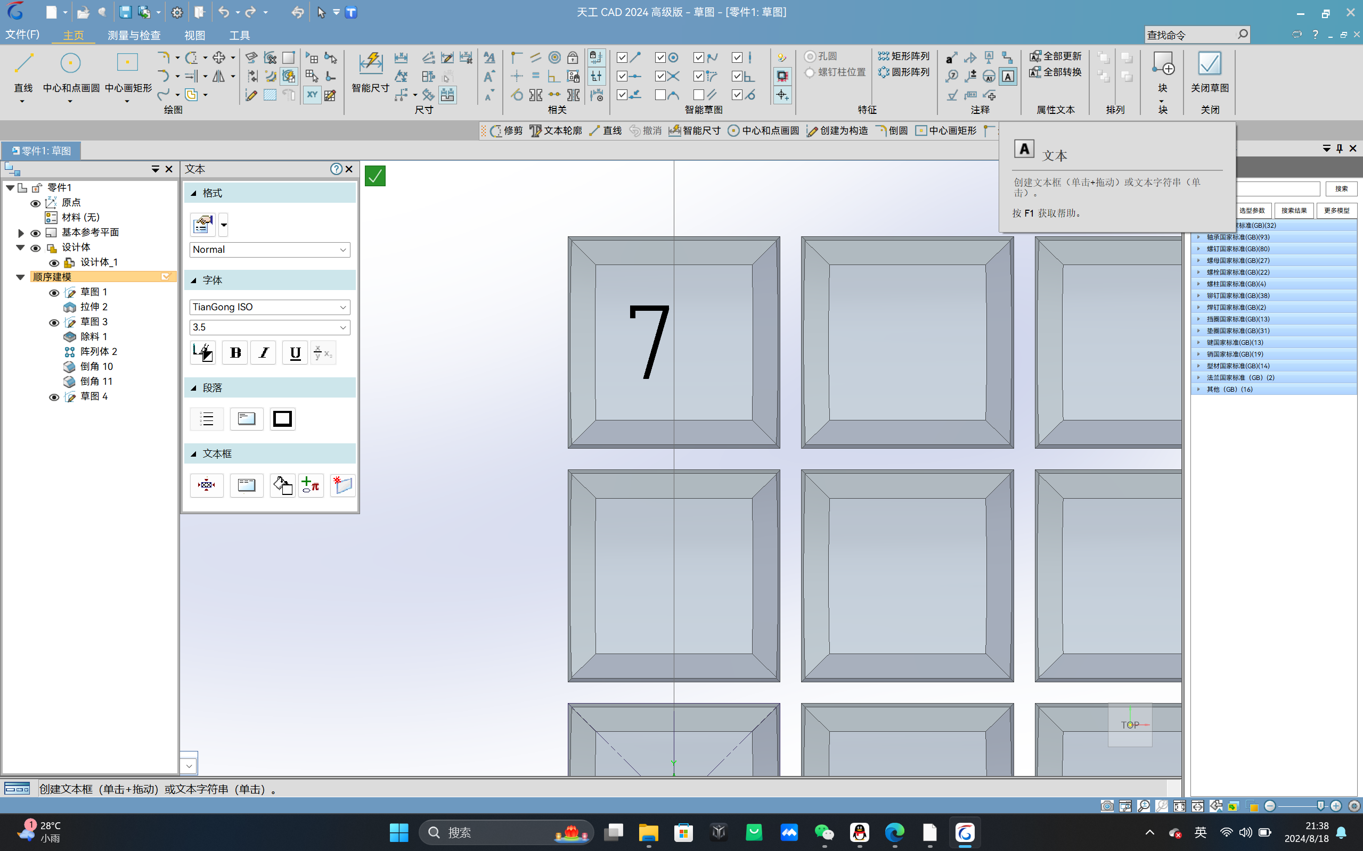Toggle visibility eye of 原点

pos(35,203)
